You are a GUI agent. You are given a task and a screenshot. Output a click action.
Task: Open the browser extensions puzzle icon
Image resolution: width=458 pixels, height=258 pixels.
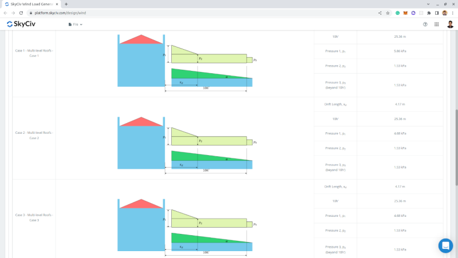[429, 13]
